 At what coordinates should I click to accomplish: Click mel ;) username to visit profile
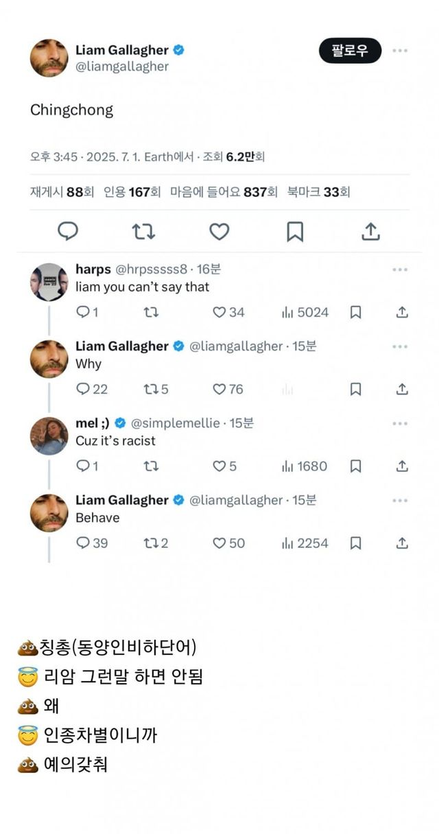[93, 423]
